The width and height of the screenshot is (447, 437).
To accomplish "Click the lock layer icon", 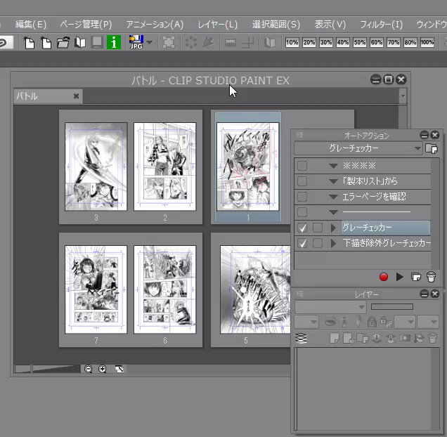I will coord(372,322).
